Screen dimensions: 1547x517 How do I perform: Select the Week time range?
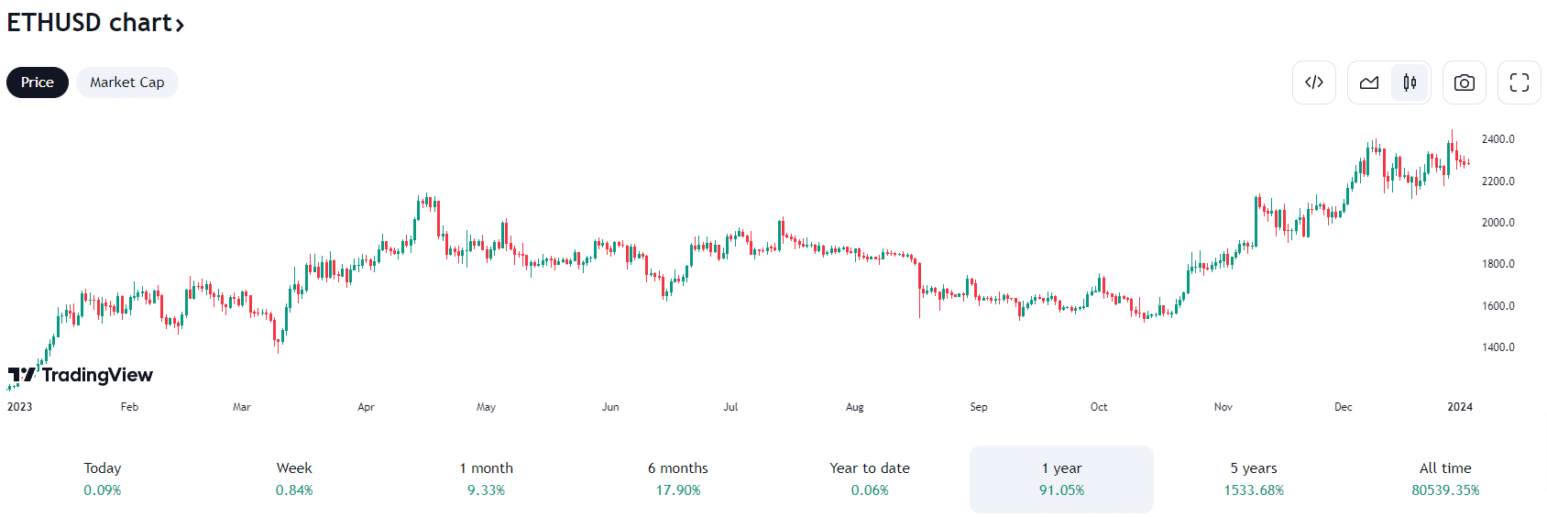click(x=294, y=478)
